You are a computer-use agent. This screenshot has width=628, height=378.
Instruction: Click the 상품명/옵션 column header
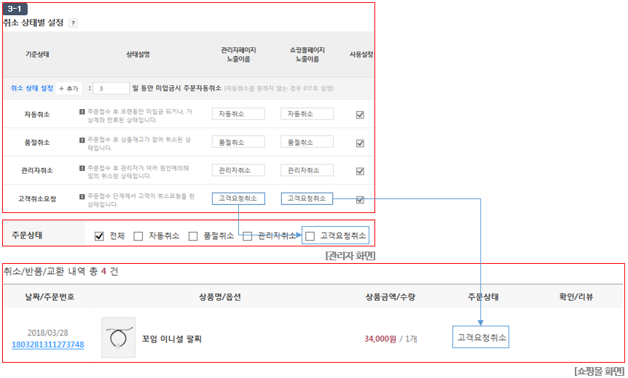(x=220, y=297)
